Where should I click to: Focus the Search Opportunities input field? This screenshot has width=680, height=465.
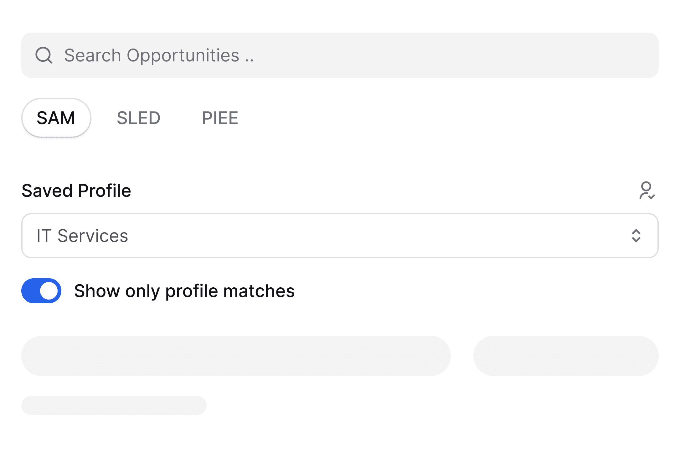[x=344, y=55]
